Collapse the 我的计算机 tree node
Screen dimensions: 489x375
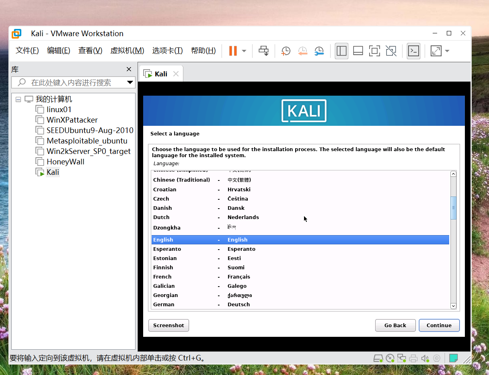click(x=18, y=99)
